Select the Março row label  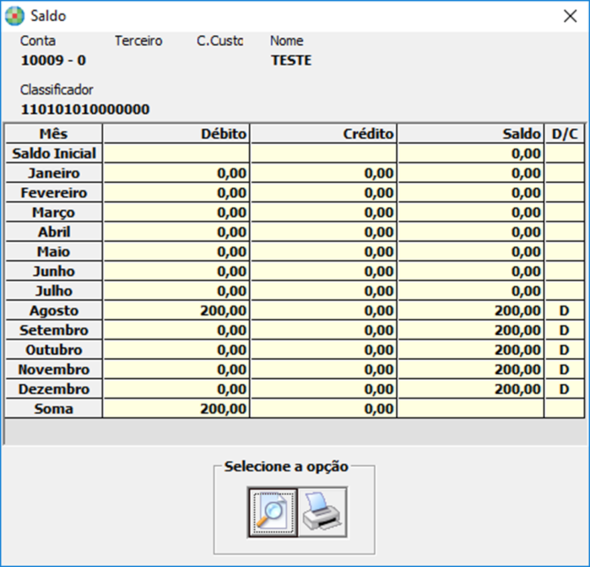pos(54,212)
